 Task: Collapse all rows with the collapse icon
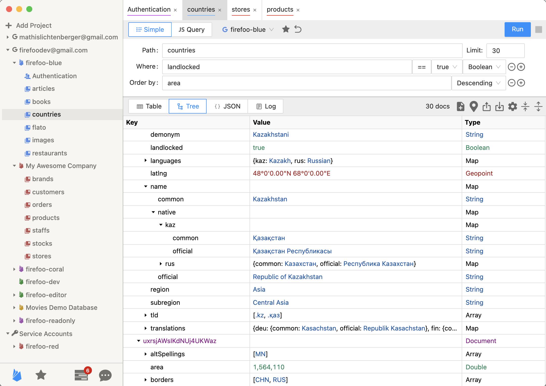coord(526,106)
